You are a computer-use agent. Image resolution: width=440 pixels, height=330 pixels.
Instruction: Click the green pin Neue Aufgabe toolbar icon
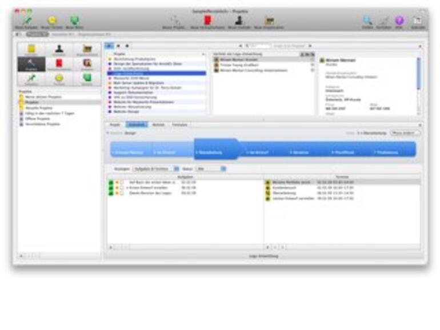tap(27, 20)
